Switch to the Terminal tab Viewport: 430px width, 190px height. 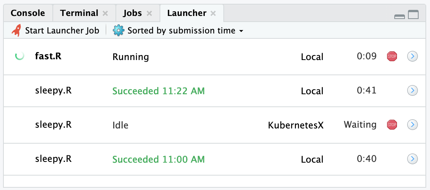pos(79,13)
